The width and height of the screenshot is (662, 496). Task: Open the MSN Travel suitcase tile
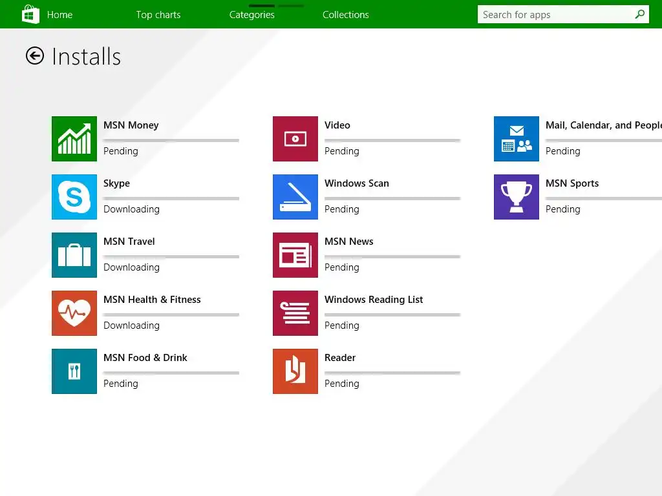click(74, 255)
